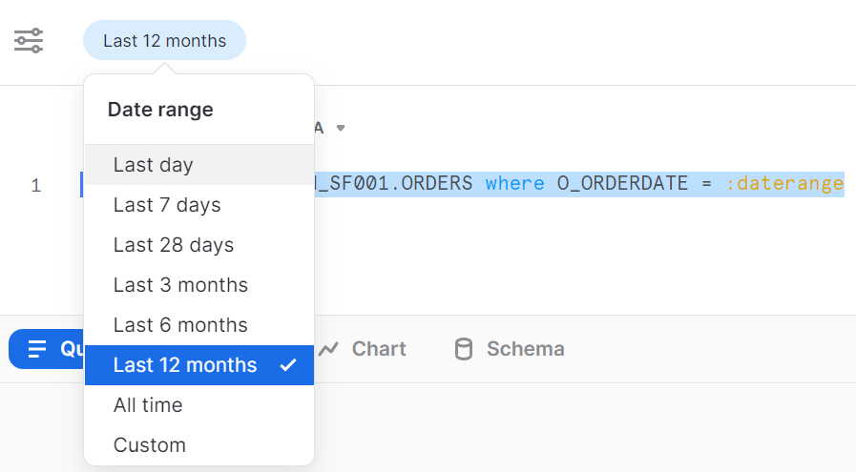The image size is (856, 472).
Task: Collapse the Last 12 months filter pill
Action: [164, 41]
